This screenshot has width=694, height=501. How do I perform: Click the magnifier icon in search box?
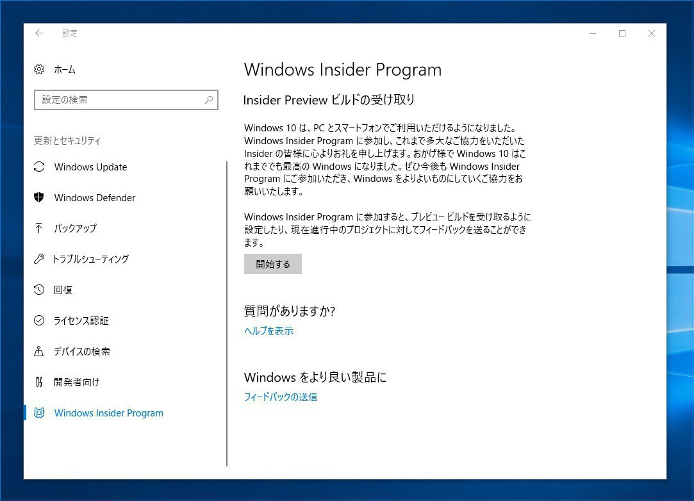tap(209, 100)
